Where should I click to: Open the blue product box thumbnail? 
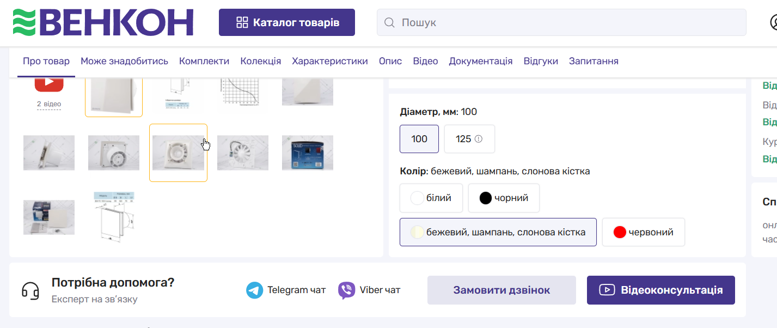[308, 153]
